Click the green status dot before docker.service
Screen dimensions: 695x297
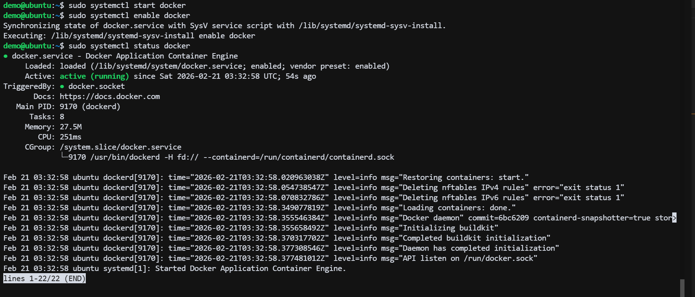[x=5, y=56]
